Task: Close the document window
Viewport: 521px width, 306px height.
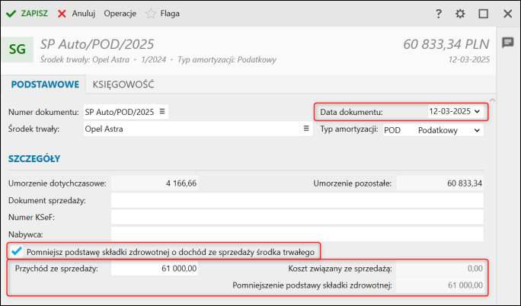Action: click(508, 14)
